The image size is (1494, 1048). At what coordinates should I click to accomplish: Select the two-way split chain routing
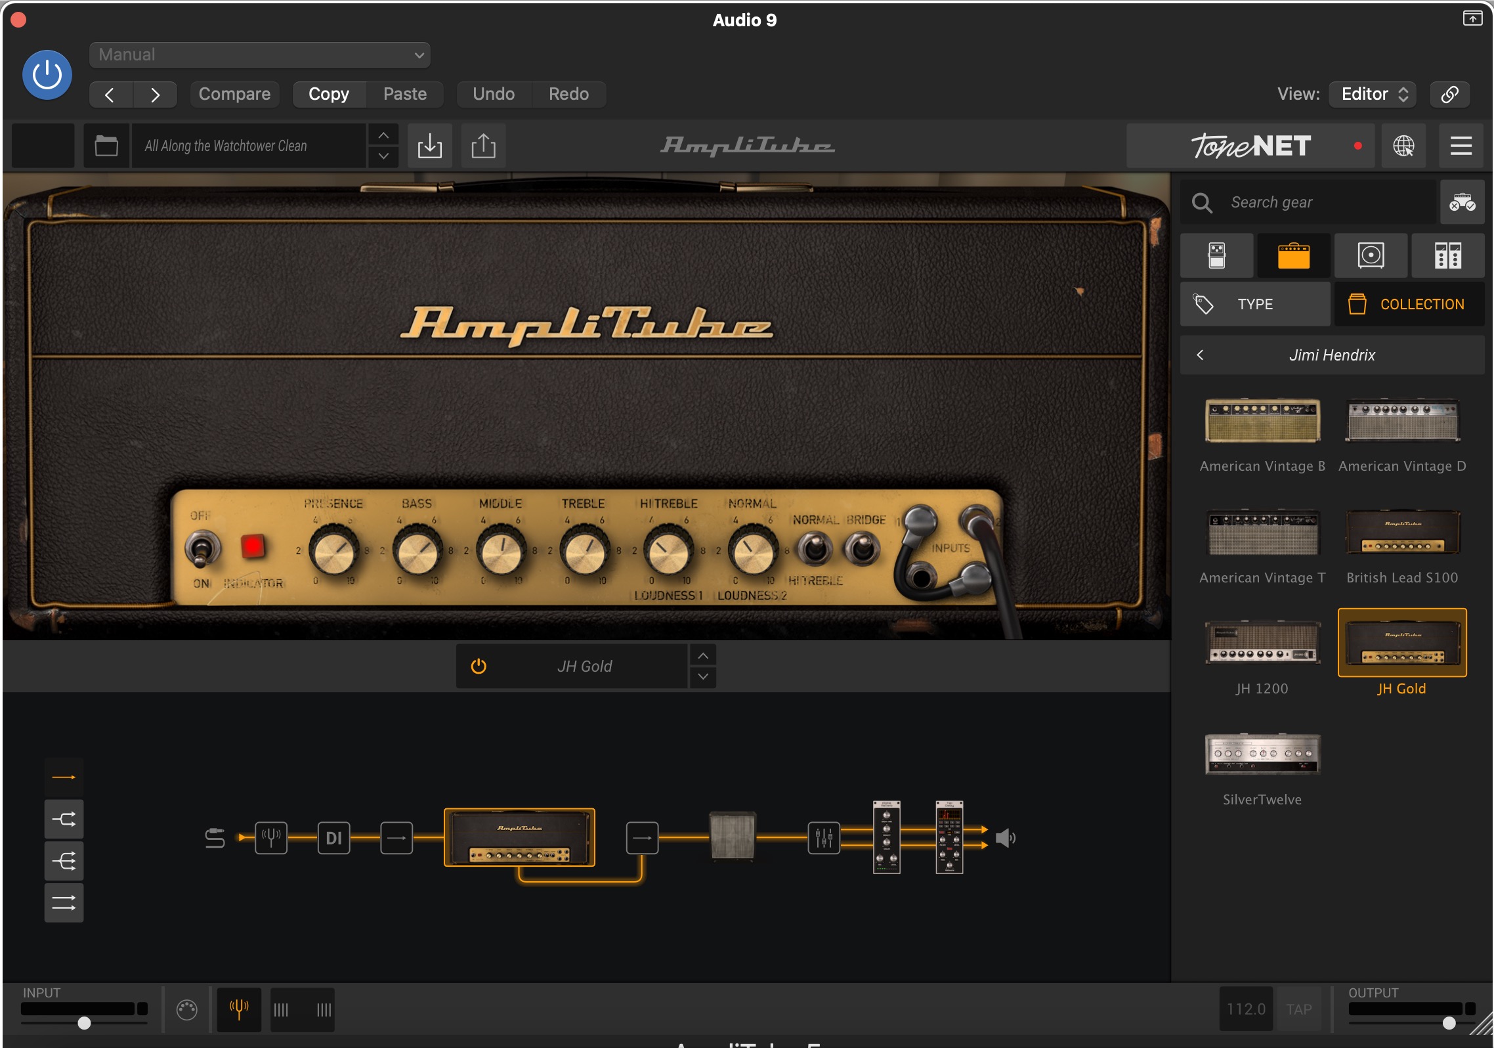pos(64,819)
